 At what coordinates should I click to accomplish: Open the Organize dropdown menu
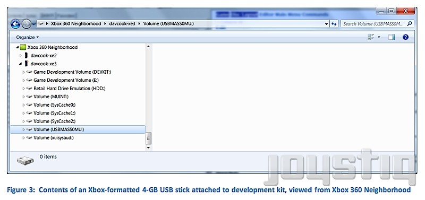pos(28,37)
